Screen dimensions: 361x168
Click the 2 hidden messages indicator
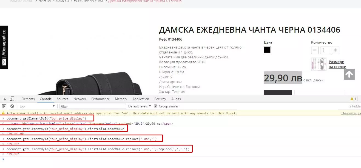pos(355,106)
